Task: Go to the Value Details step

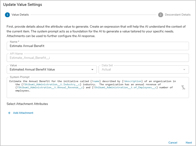Action: pyautogui.click(x=20, y=15)
